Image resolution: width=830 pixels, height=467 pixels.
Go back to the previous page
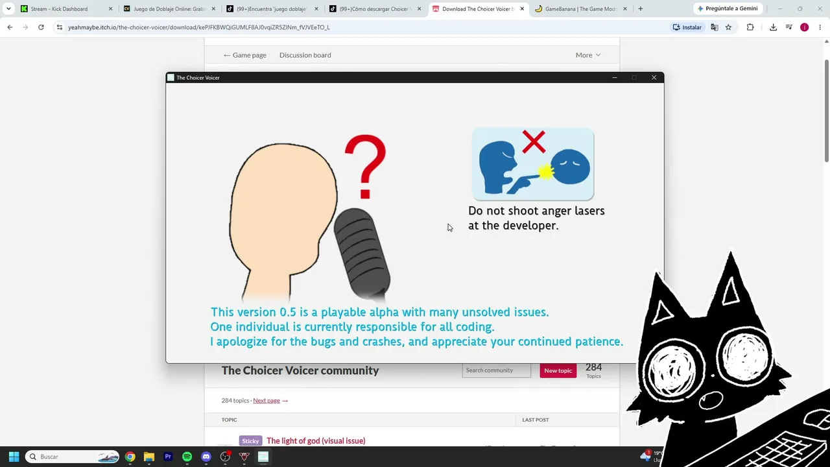[10, 27]
